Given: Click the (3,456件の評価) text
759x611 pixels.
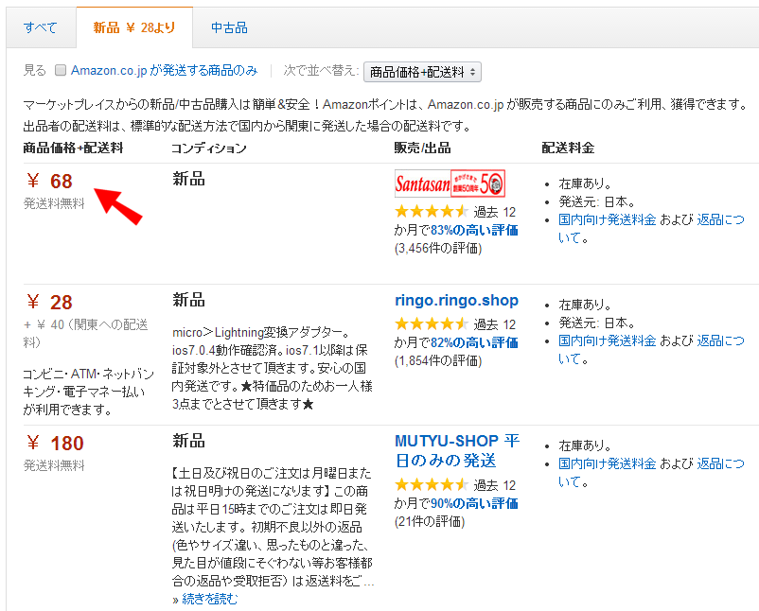Looking at the screenshot, I should (x=438, y=248).
